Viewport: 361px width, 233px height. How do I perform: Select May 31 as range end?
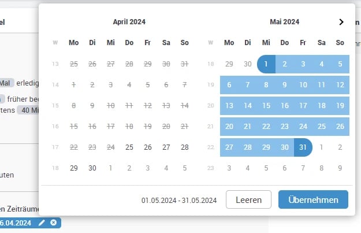(303, 147)
